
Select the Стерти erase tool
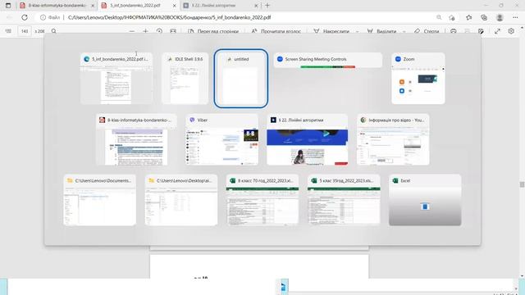pyautogui.click(x=427, y=31)
